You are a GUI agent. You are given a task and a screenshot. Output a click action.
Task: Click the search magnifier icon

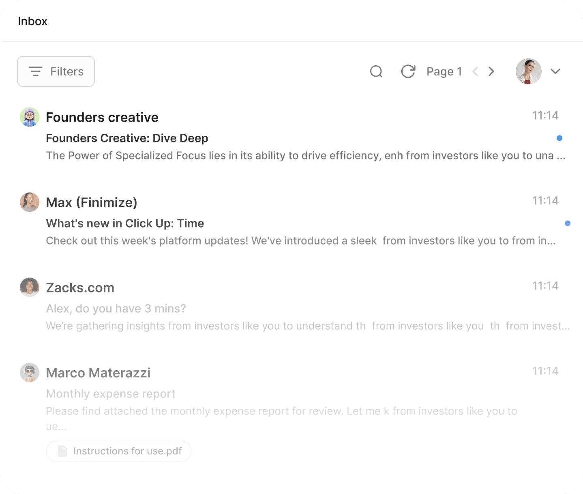[x=376, y=71]
